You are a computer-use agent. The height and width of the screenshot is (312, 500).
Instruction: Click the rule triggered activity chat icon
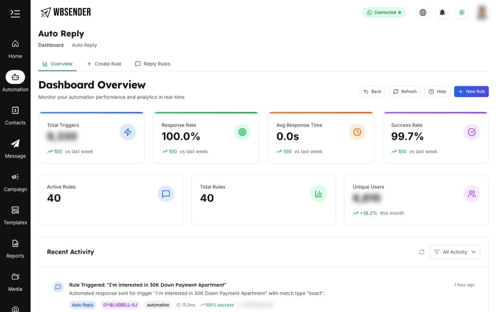(58, 287)
